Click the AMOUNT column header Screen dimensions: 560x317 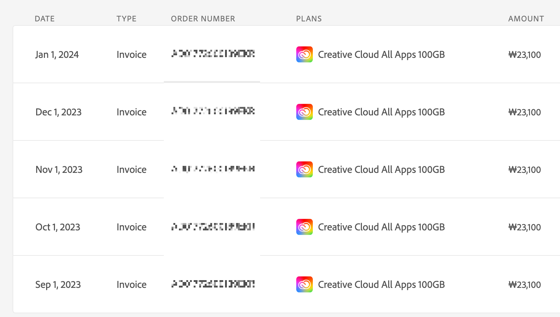coord(526,19)
